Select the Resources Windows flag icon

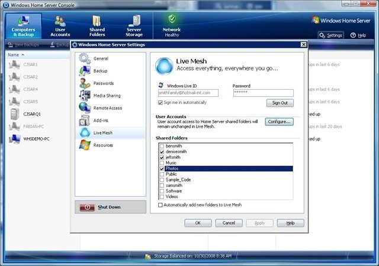tap(85, 145)
